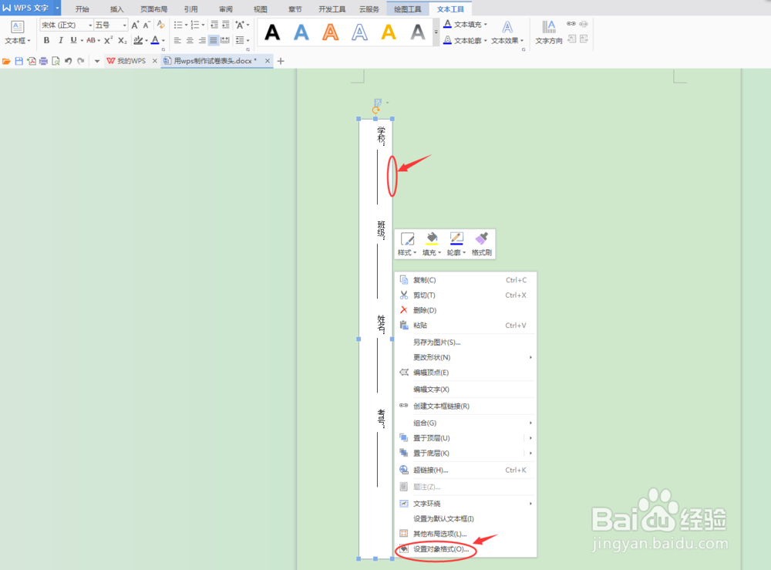Click Export to PDF icon
771x570 pixels.
click(x=32, y=61)
